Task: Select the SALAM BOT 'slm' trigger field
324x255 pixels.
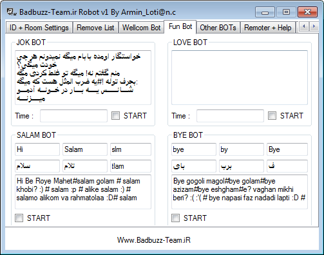Action: 131,149
